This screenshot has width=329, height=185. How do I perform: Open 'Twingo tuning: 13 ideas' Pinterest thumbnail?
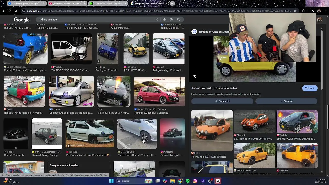(x=168, y=49)
